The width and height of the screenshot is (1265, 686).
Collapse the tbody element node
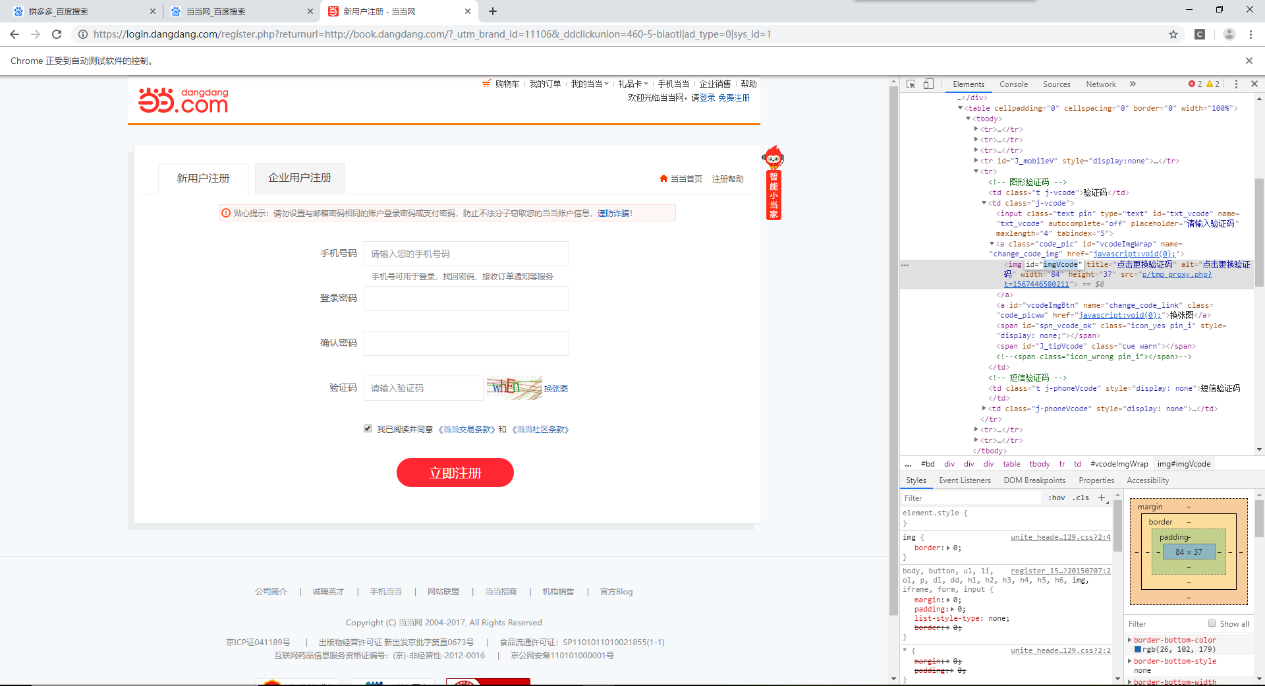tap(968, 119)
